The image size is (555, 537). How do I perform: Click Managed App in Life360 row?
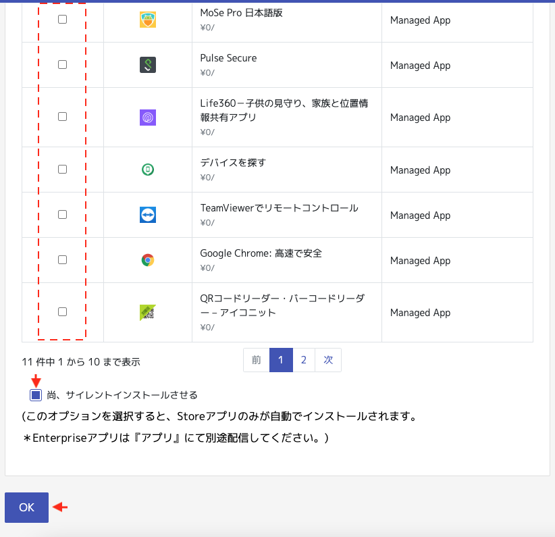[420, 118]
